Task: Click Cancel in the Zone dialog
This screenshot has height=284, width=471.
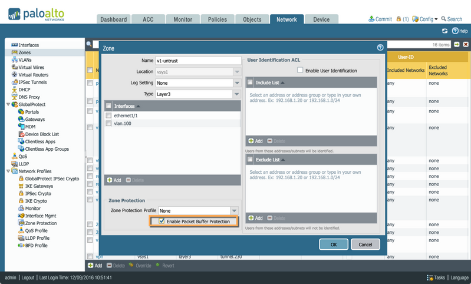Action: click(365, 245)
